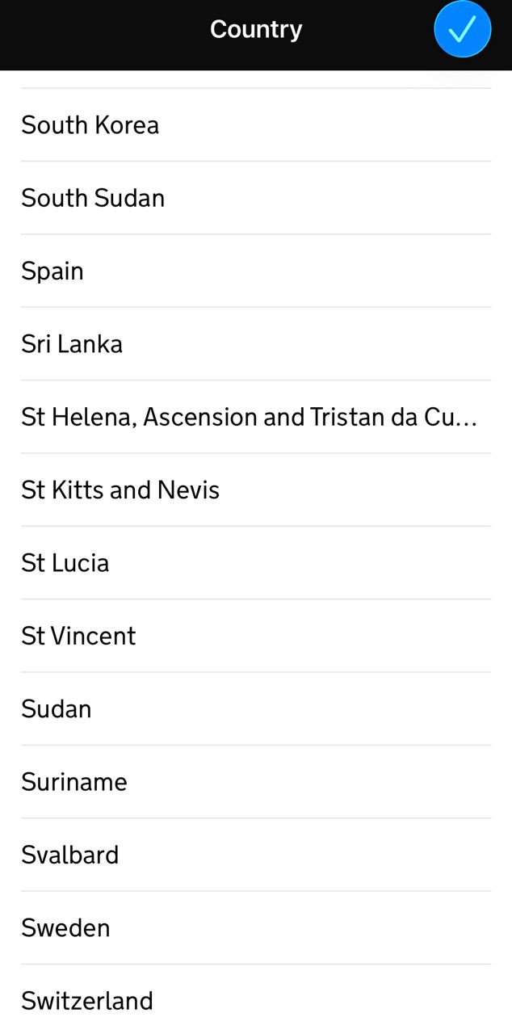Screen dimensions: 512x1034
Task: Confirm selection with the blue checkmark
Action: point(462,30)
